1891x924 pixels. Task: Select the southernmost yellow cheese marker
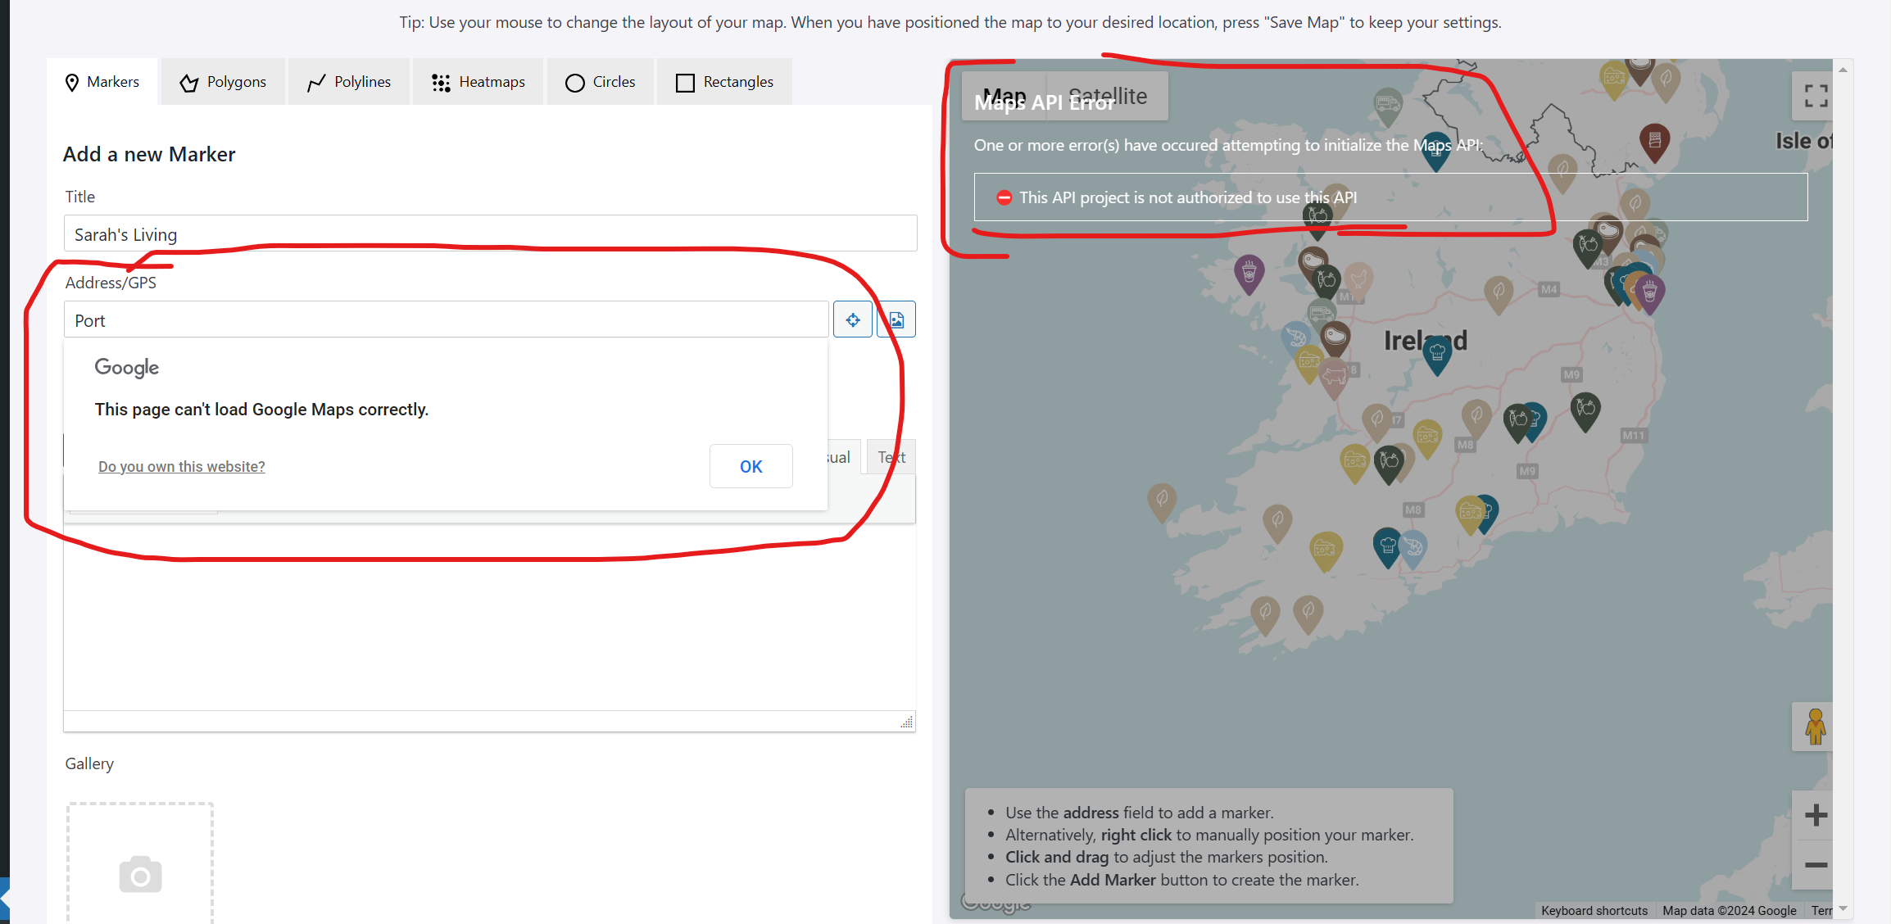[x=1326, y=551]
